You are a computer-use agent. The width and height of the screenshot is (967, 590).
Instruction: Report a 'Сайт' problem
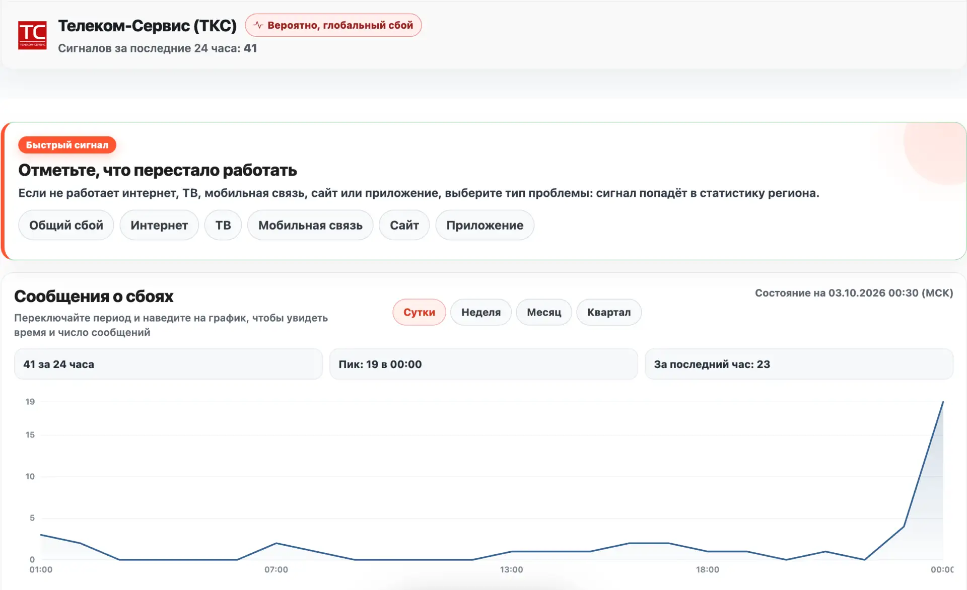[x=404, y=225]
